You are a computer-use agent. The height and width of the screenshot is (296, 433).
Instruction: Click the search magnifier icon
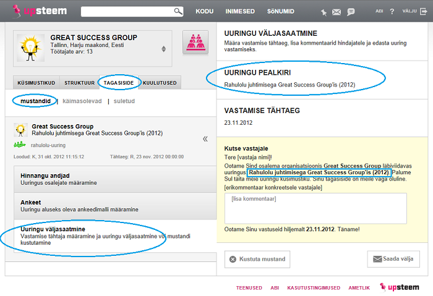pyautogui.click(x=178, y=11)
